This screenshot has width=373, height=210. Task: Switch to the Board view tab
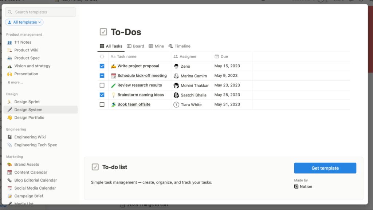pyautogui.click(x=136, y=46)
